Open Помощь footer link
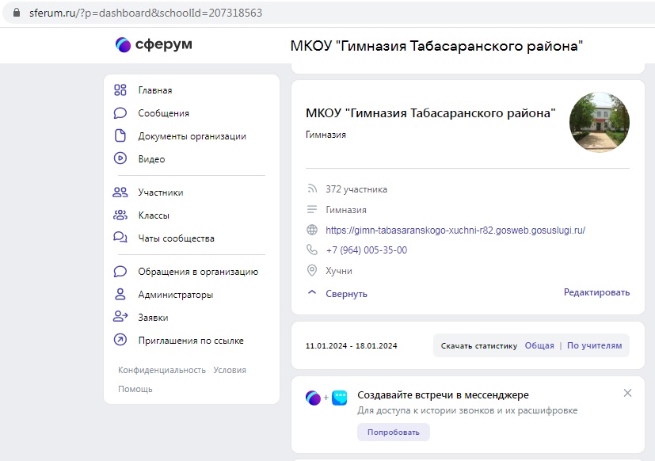This screenshot has height=461, width=655. (x=135, y=389)
